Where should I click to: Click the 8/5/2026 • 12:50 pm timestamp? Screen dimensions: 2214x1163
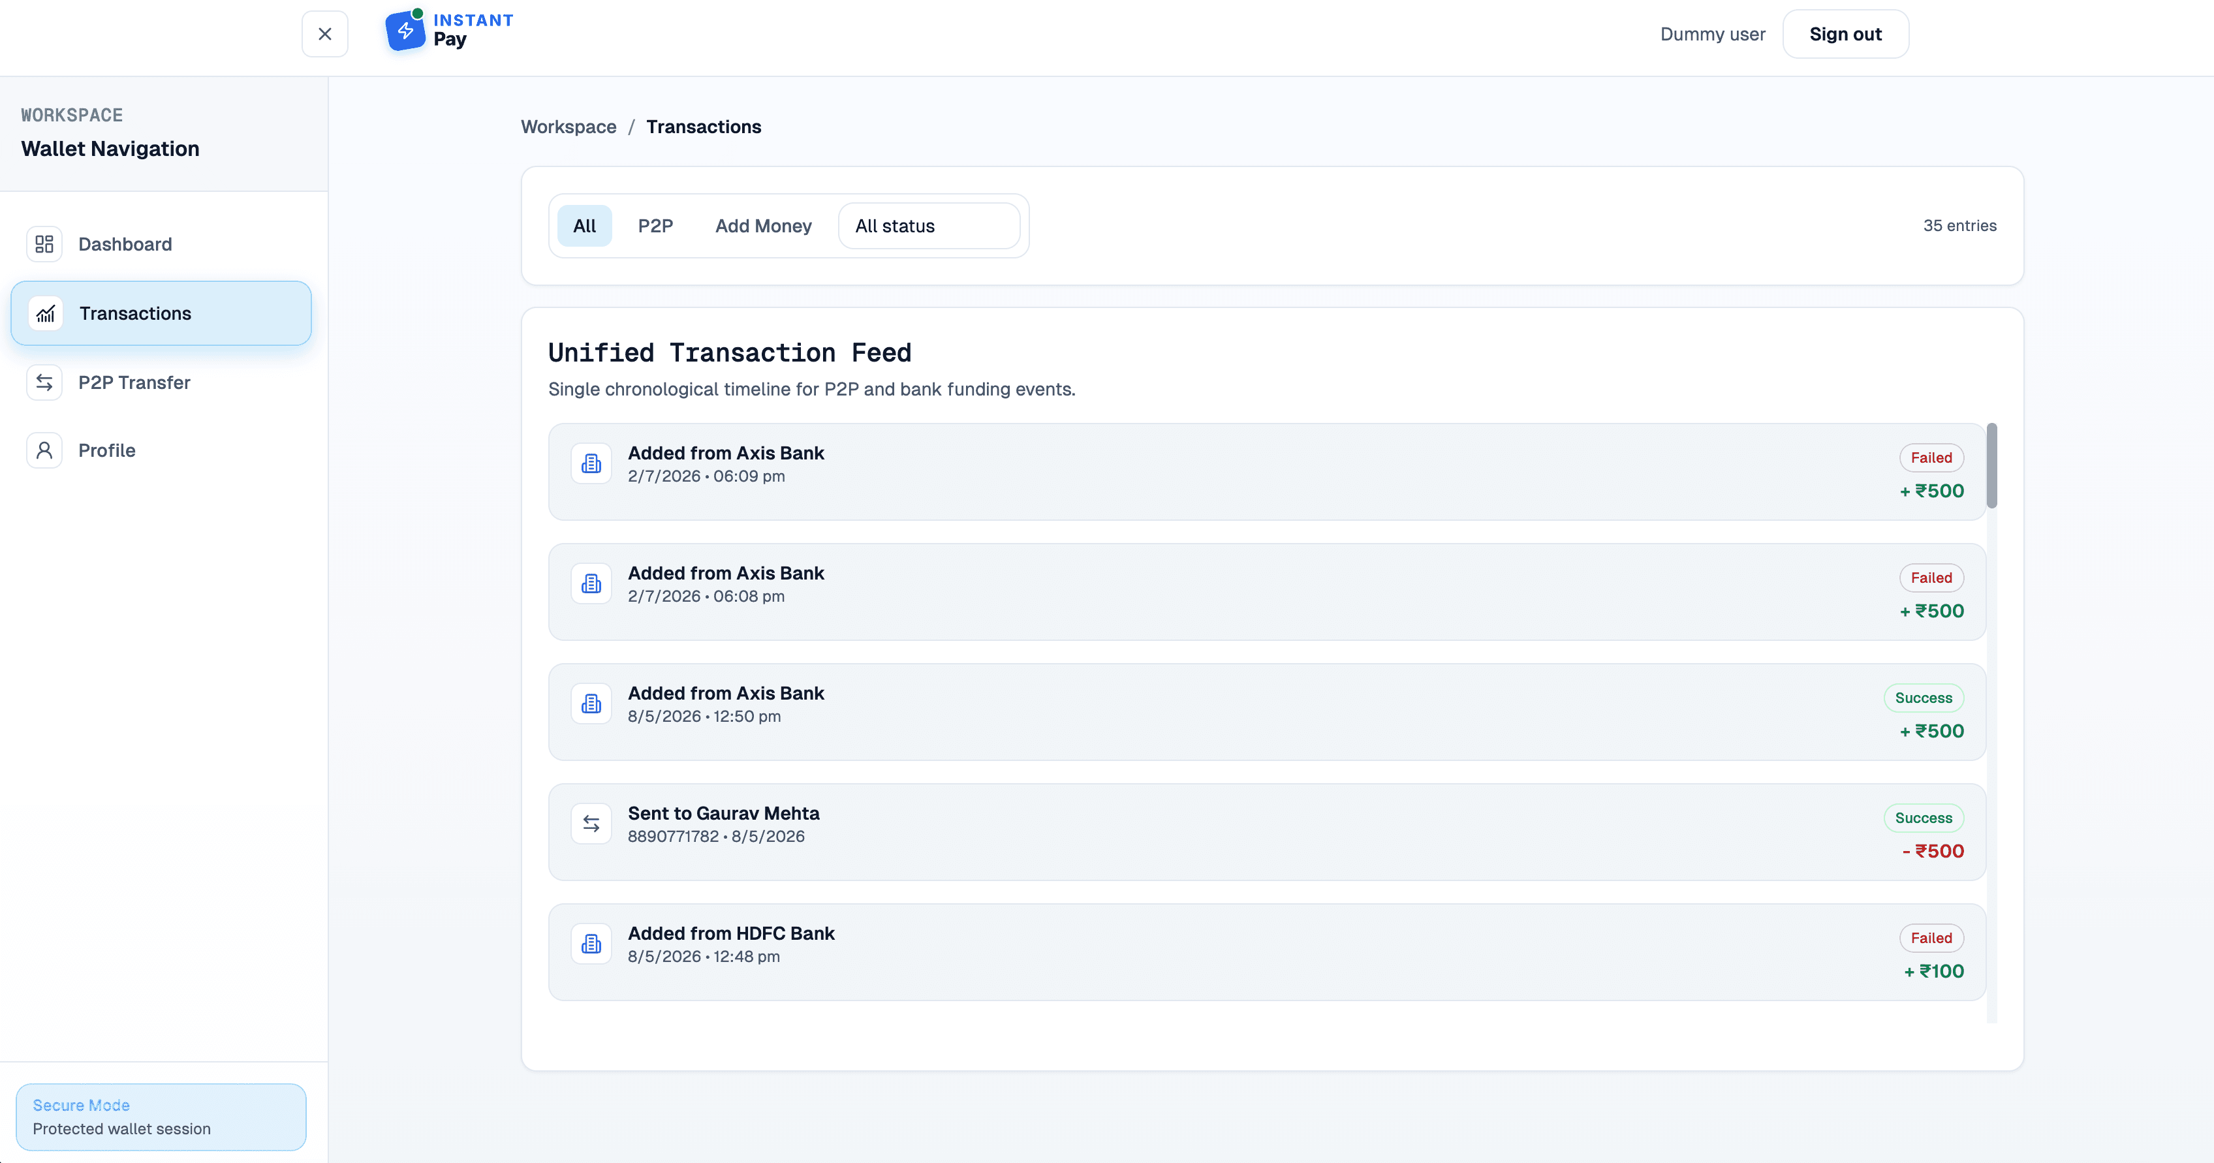coord(705,717)
